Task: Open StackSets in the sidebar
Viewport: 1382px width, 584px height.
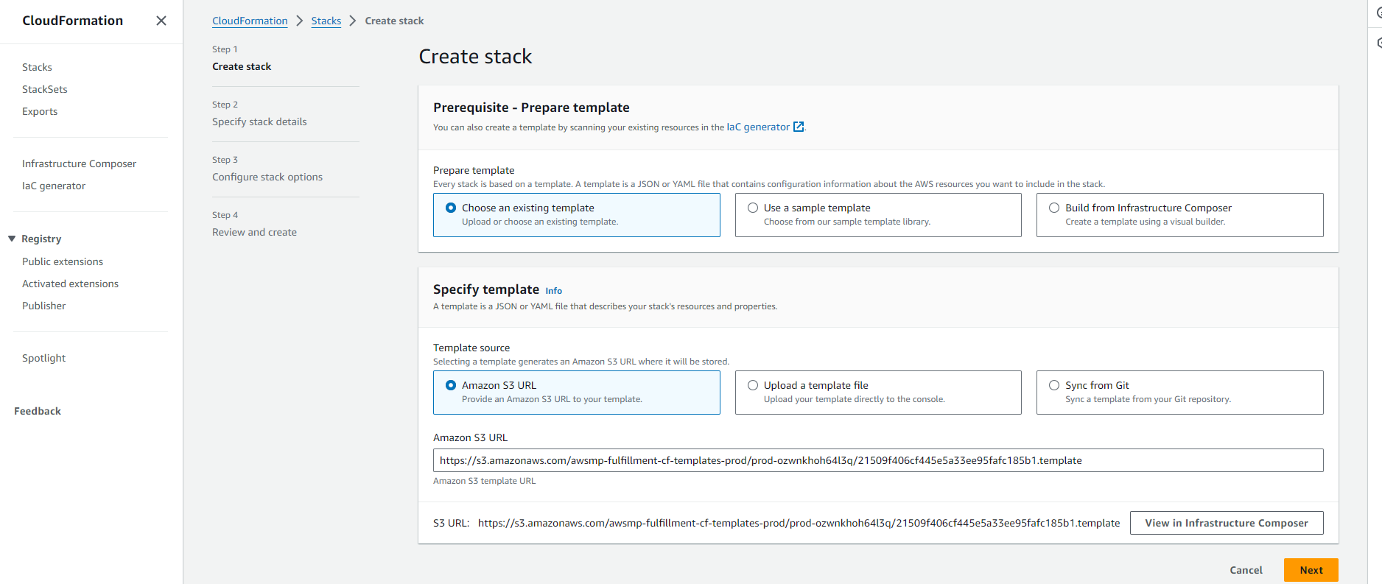Action: [x=45, y=89]
